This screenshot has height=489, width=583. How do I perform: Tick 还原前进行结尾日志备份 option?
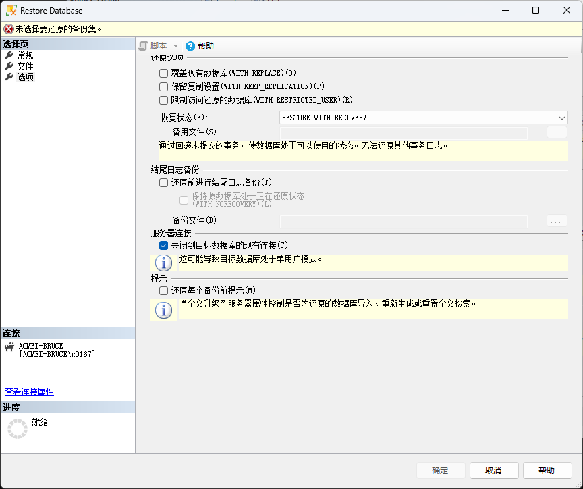coord(163,182)
